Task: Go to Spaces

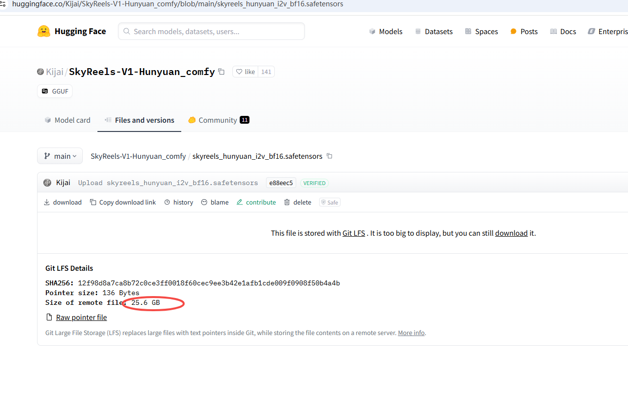Action: [481, 31]
